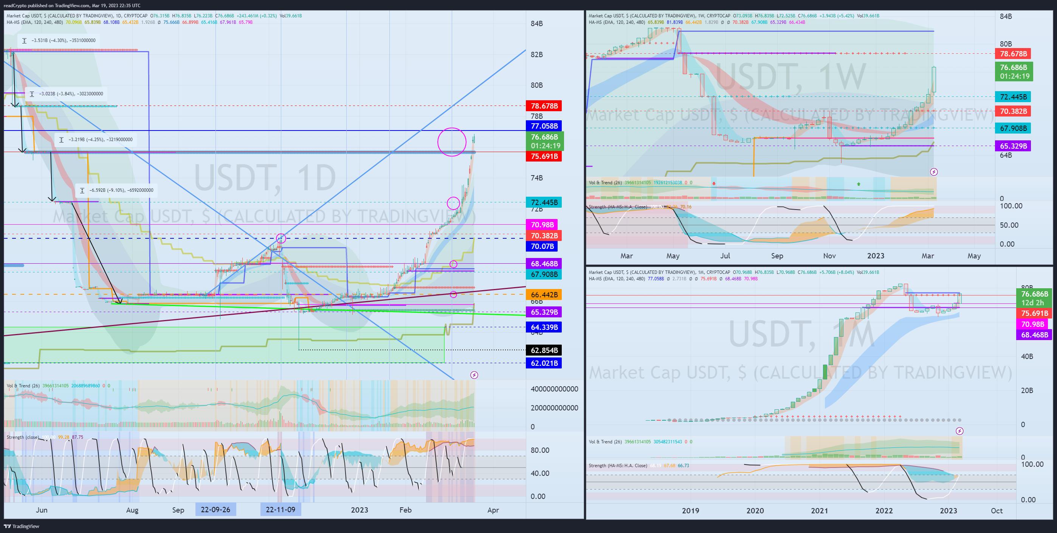Click the 75.691B price label on 1D chart
This screenshot has width=1057, height=533.
pyautogui.click(x=544, y=157)
